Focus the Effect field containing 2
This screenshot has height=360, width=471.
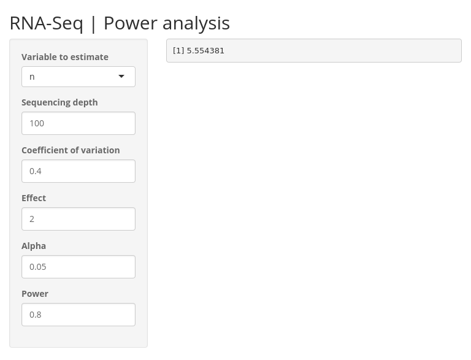click(x=78, y=219)
